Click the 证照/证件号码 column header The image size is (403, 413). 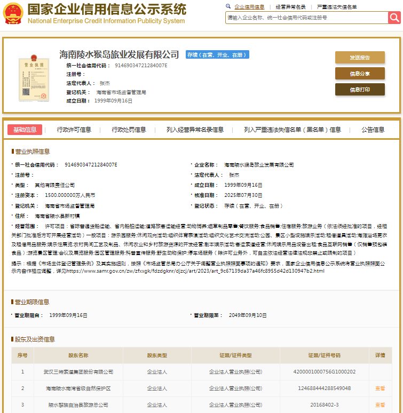pyautogui.click(x=324, y=355)
